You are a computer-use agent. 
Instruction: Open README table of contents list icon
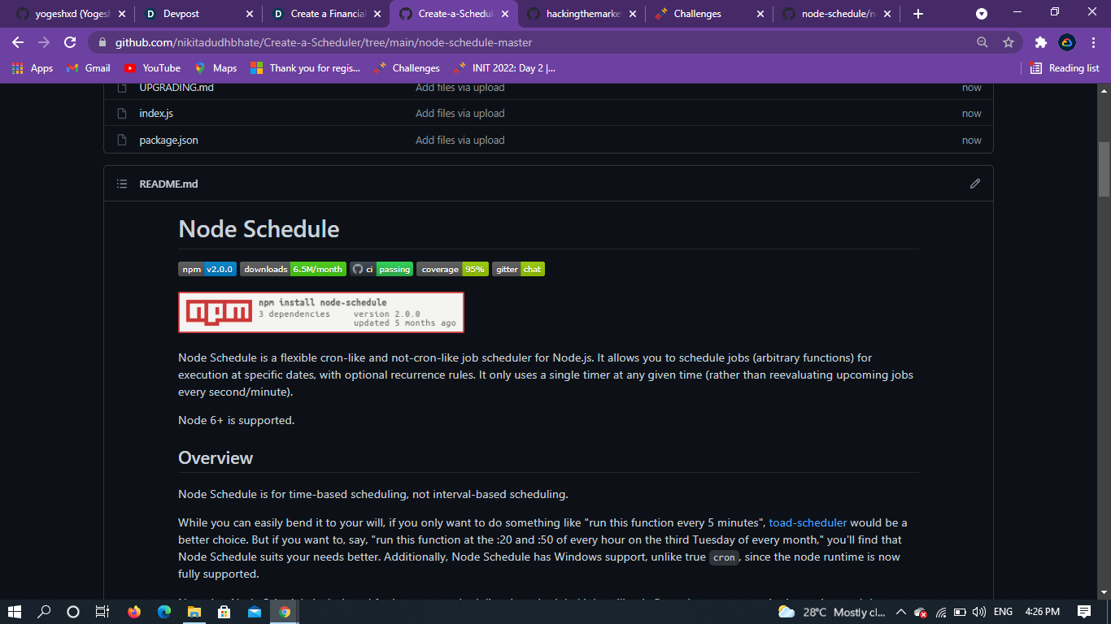click(x=122, y=184)
